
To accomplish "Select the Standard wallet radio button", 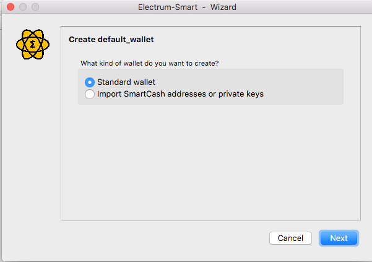I will pos(90,82).
